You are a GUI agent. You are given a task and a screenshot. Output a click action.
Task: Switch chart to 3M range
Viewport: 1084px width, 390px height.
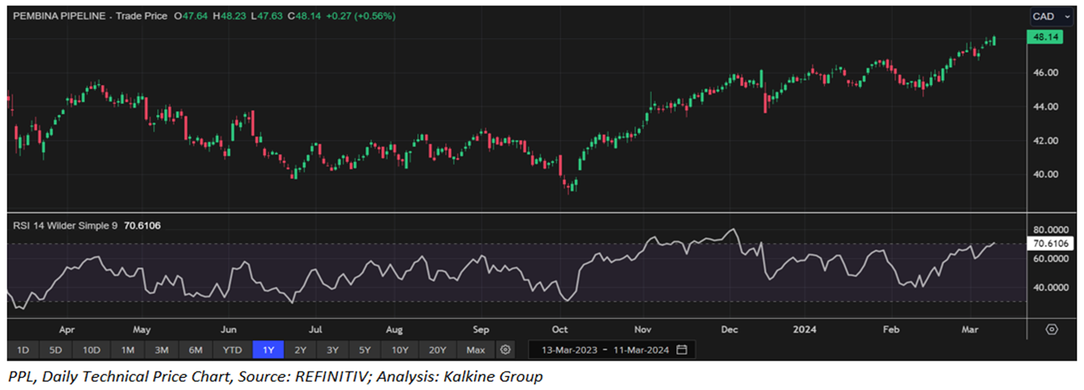pyautogui.click(x=162, y=350)
